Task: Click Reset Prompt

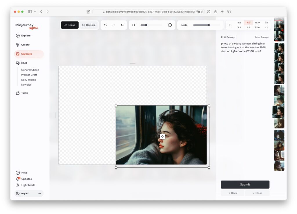Action: pyautogui.click(x=262, y=37)
